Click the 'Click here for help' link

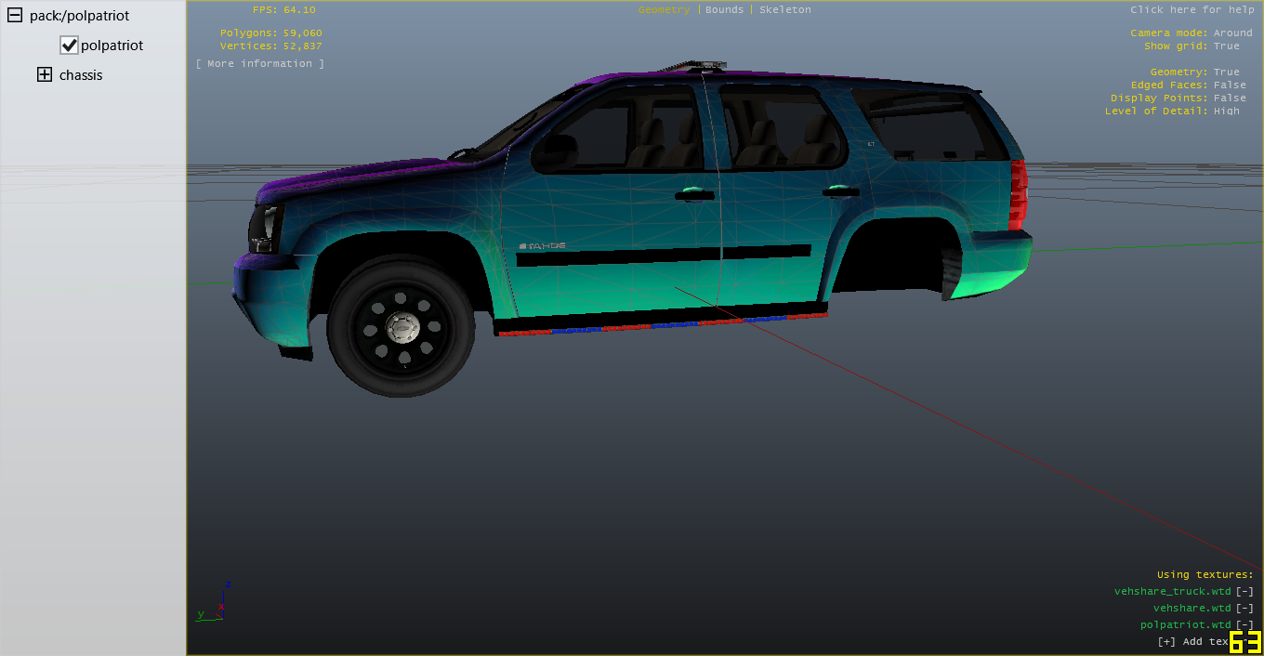(x=1192, y=9)
